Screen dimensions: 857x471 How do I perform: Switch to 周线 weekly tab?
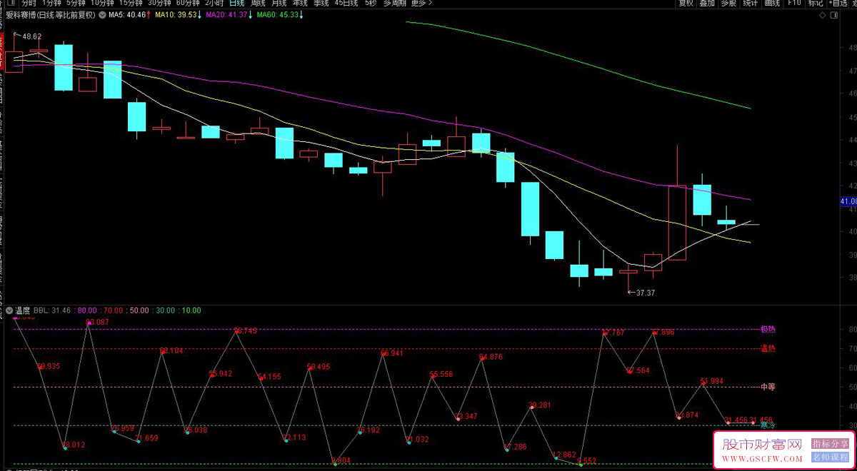258,4
